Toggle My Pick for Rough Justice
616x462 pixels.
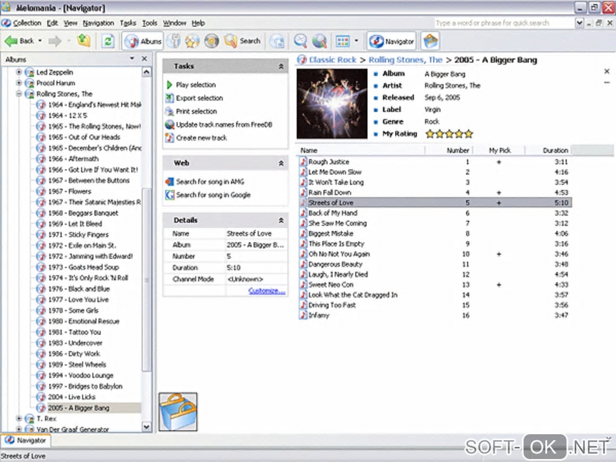pos(498,162)
